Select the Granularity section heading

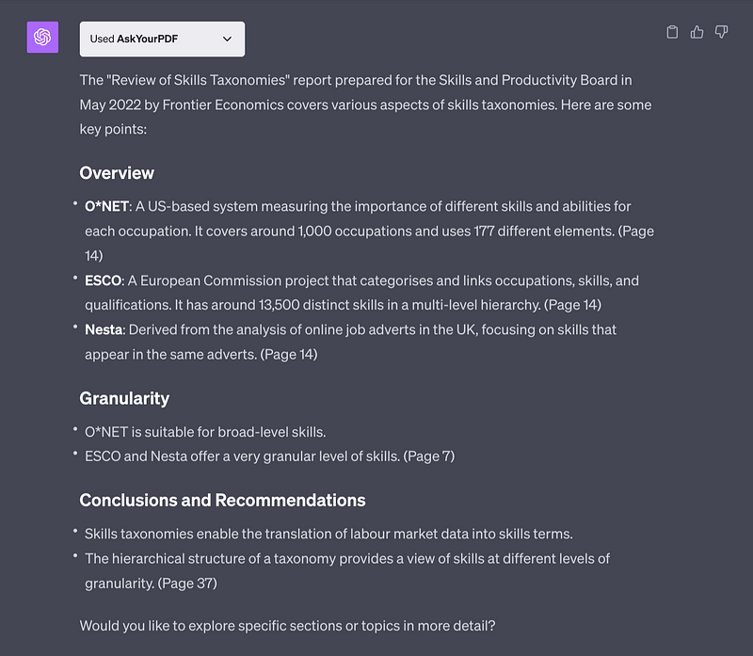click(123, 399)
